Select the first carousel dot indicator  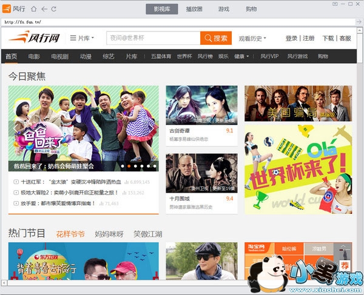coord(123,166)
